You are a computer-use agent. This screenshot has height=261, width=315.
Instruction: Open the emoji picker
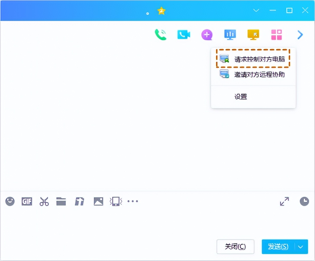(x=10, y=201)
